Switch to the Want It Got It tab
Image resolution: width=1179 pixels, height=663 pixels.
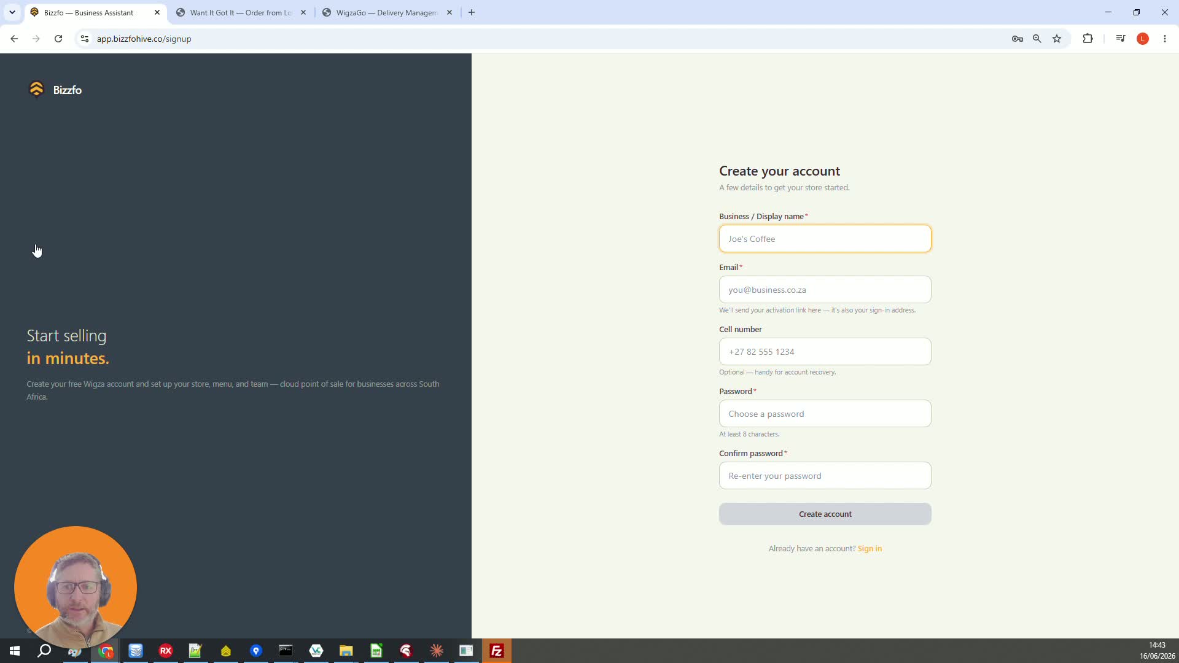tap(241, 12)
